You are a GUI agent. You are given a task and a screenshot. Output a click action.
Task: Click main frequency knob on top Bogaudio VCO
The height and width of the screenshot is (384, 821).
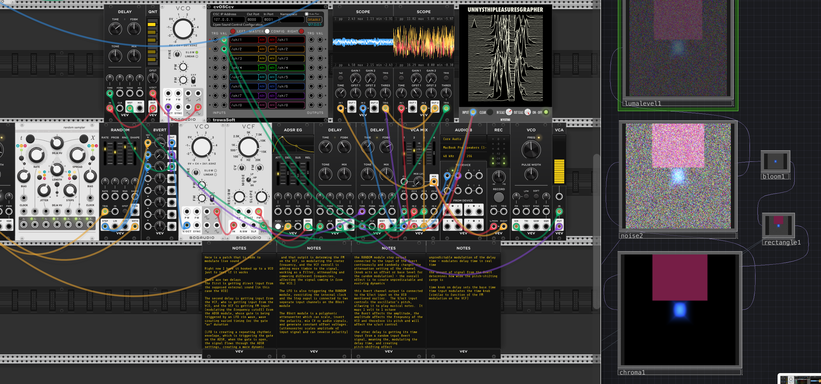183,29
